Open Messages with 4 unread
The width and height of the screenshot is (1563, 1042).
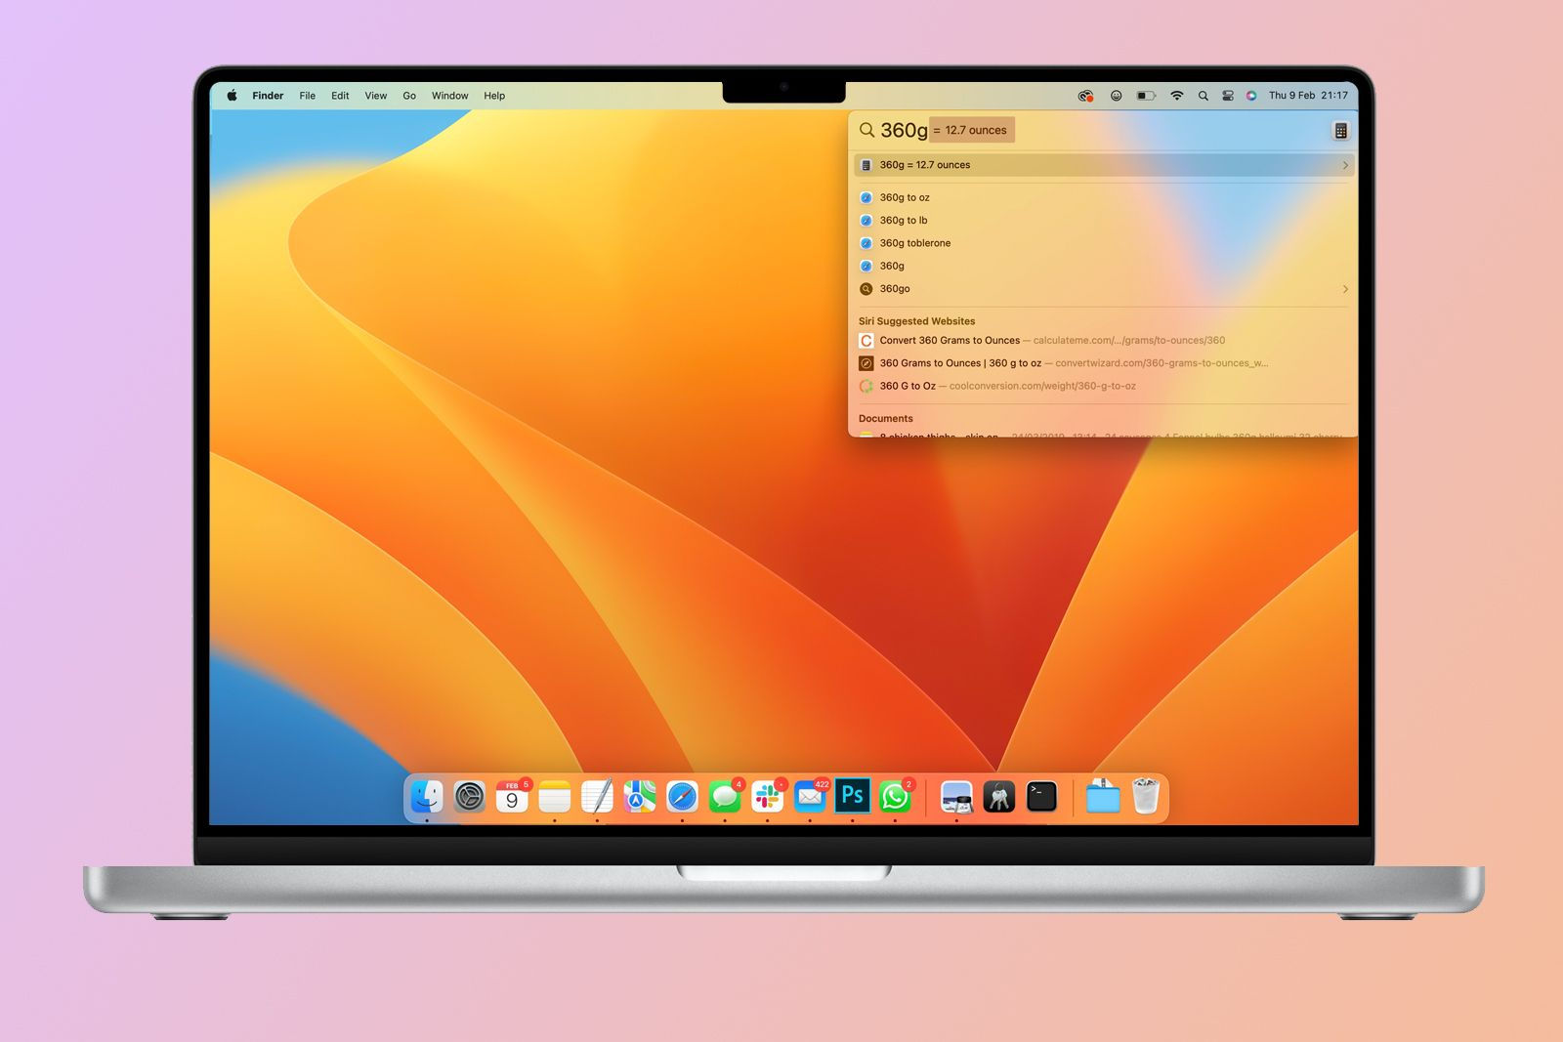click(x=725, y=797)
